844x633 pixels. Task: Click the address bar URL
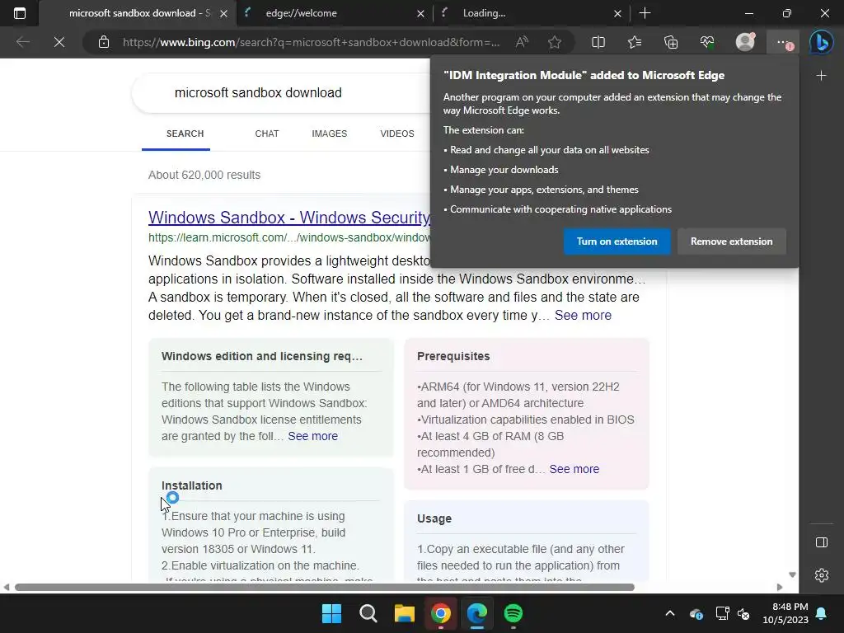click(311, 42)
